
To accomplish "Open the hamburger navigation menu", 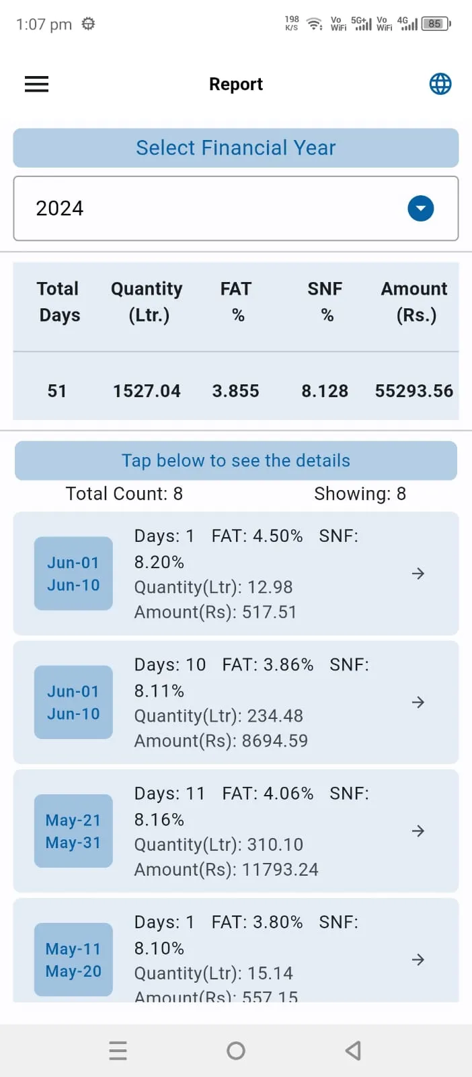I will 36,84.
